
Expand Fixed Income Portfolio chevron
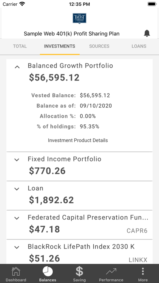pyautogui.click(x=17, y=160)
